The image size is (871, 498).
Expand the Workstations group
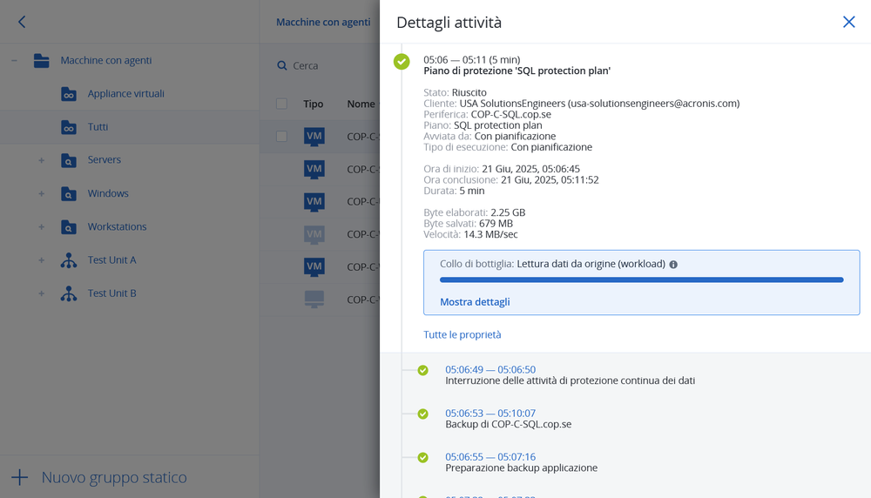click(x=41, y=227)
